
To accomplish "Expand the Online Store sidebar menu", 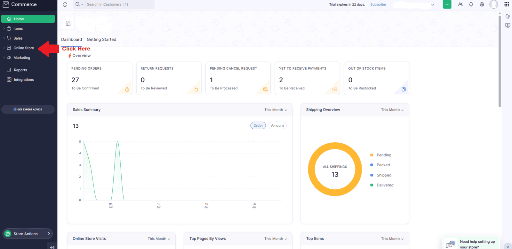I will (x=24, y=48).
